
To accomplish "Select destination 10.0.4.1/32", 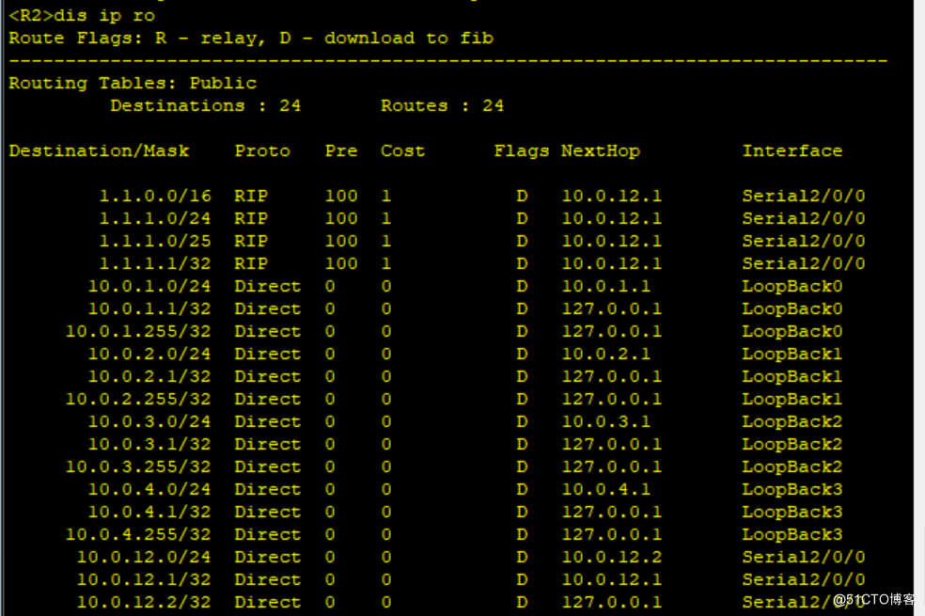I will pyautogui.click(x=149, y=513).
